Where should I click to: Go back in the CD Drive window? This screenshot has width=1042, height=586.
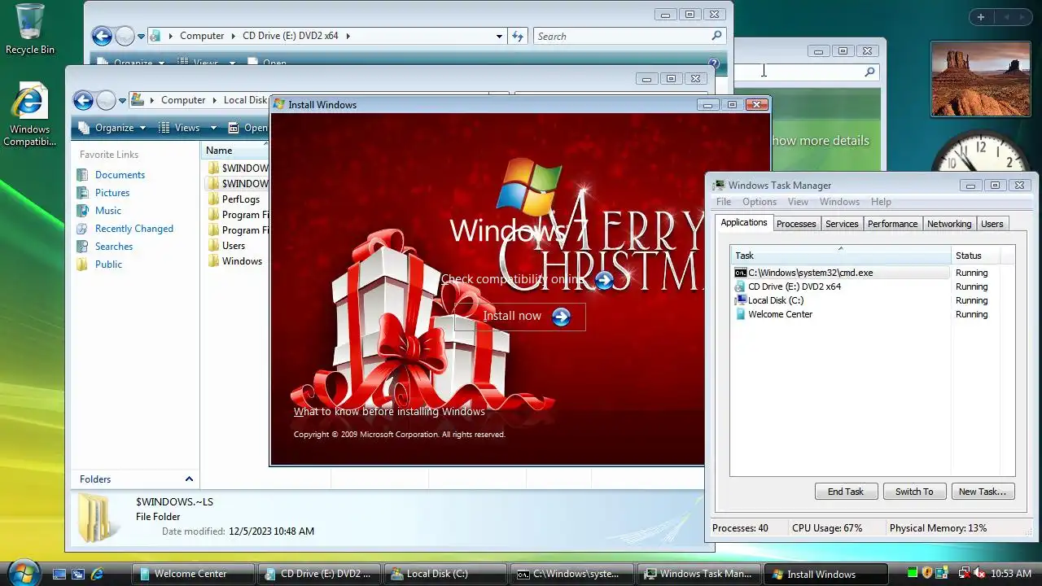(102, 36)
